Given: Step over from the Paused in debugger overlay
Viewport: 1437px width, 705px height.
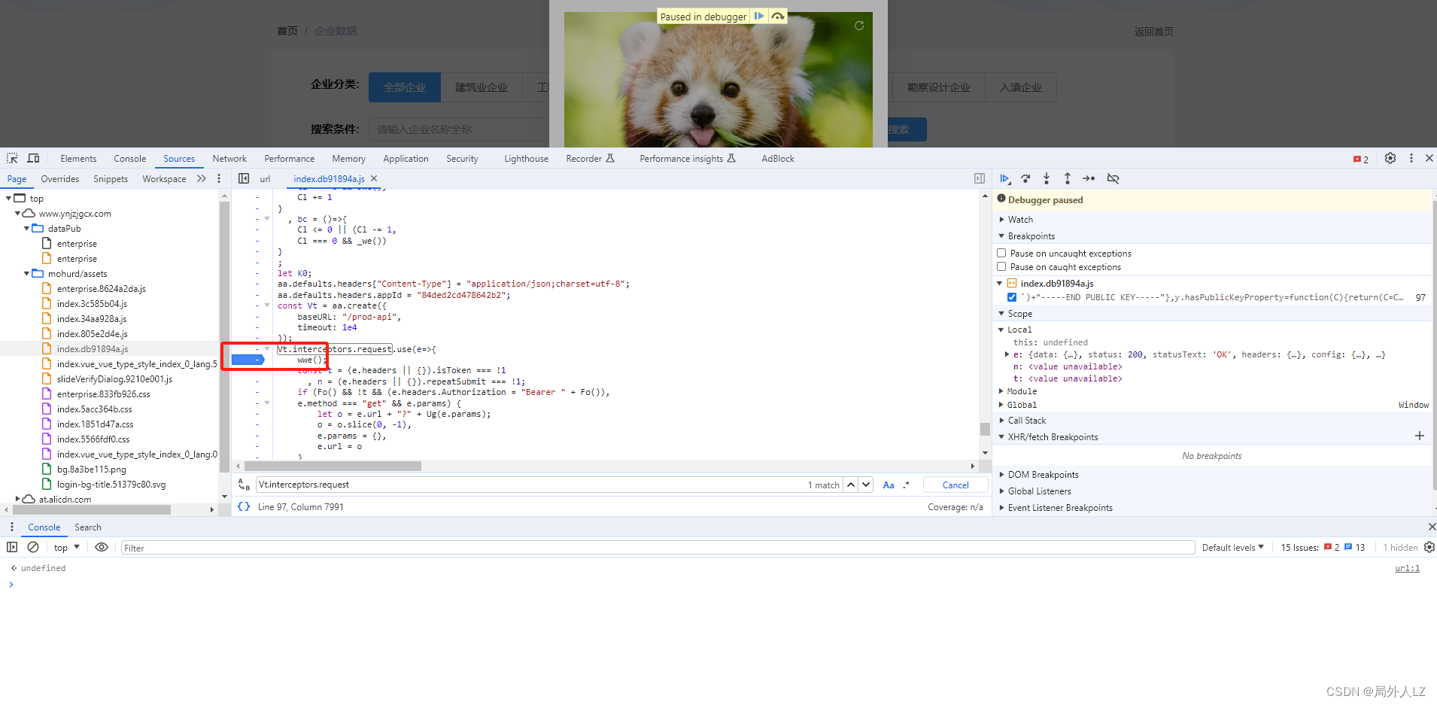Looking at the screenshot, I should point(778,16).
